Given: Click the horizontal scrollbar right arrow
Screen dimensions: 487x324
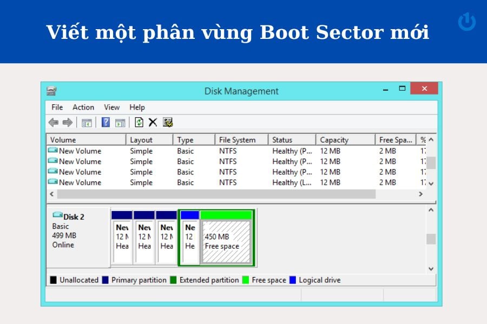Looking at the screenshot, I should tap(422, 193).
